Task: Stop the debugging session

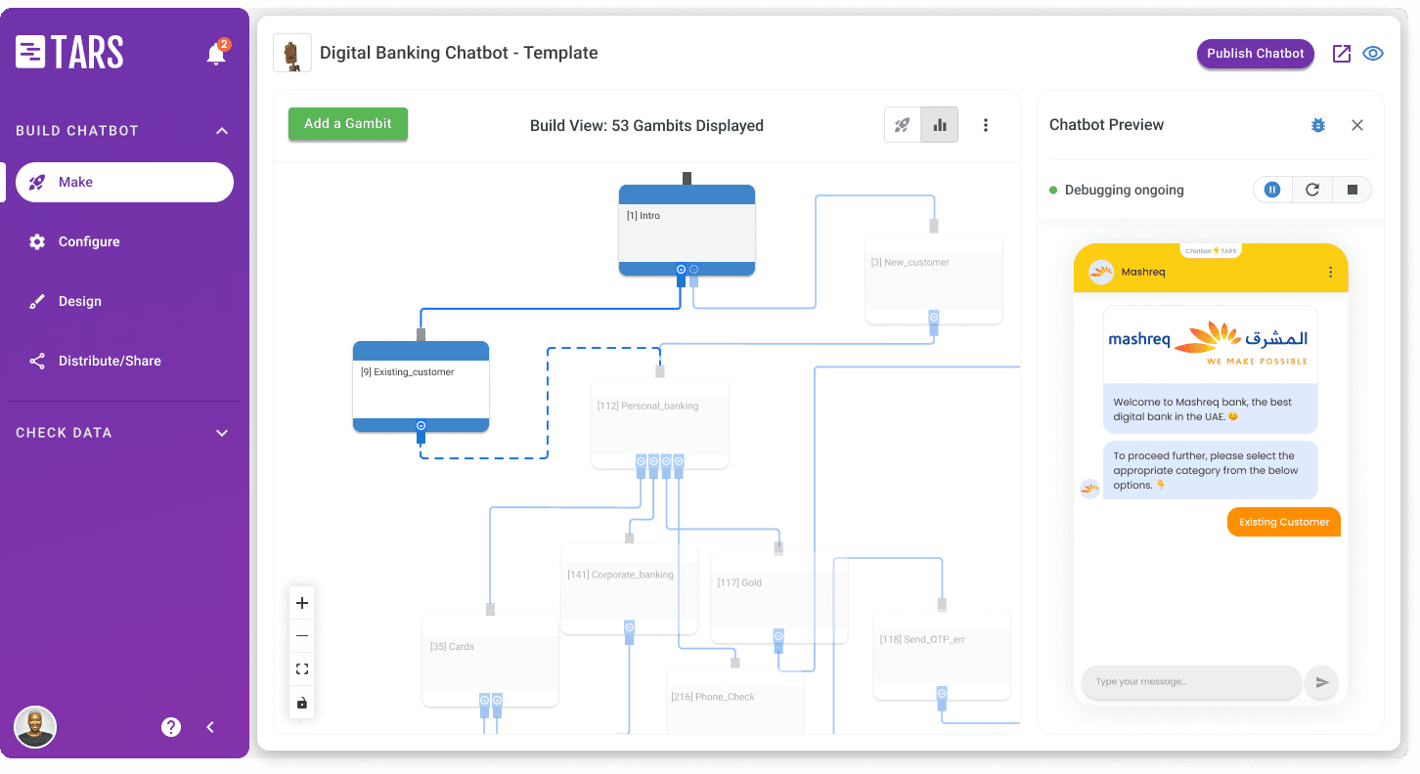Action: [x=1353, y=190]
